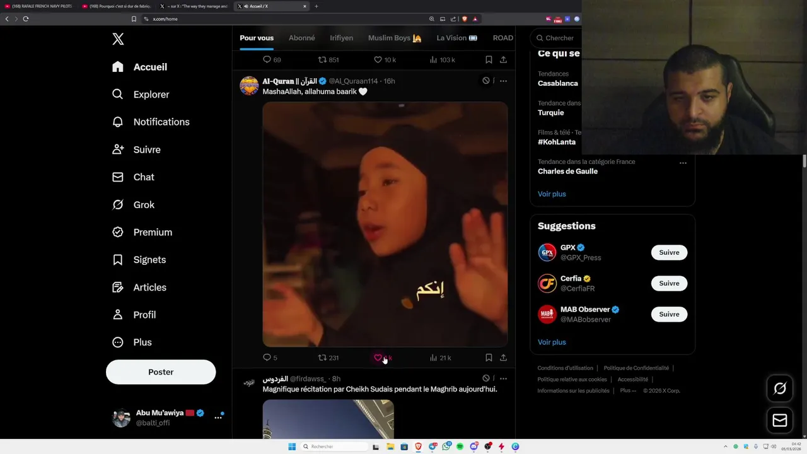Open more options on firdawss_ post
The width and height of the screenshot is (807, 454).
[503, 378]
